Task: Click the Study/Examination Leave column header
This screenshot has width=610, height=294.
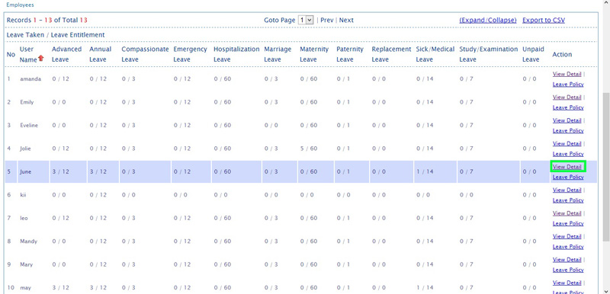Action: click(489, 54)
